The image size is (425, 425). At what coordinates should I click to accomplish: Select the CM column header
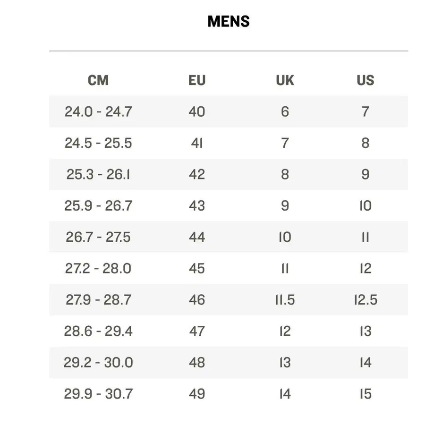tap(98, 80)
